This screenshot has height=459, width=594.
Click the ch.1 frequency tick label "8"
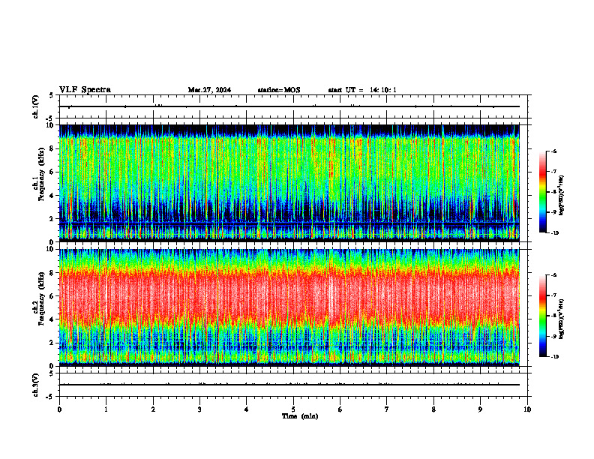coord(52,148)
